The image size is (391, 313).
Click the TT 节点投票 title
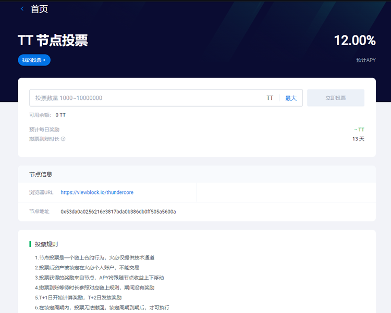(53, 41)
